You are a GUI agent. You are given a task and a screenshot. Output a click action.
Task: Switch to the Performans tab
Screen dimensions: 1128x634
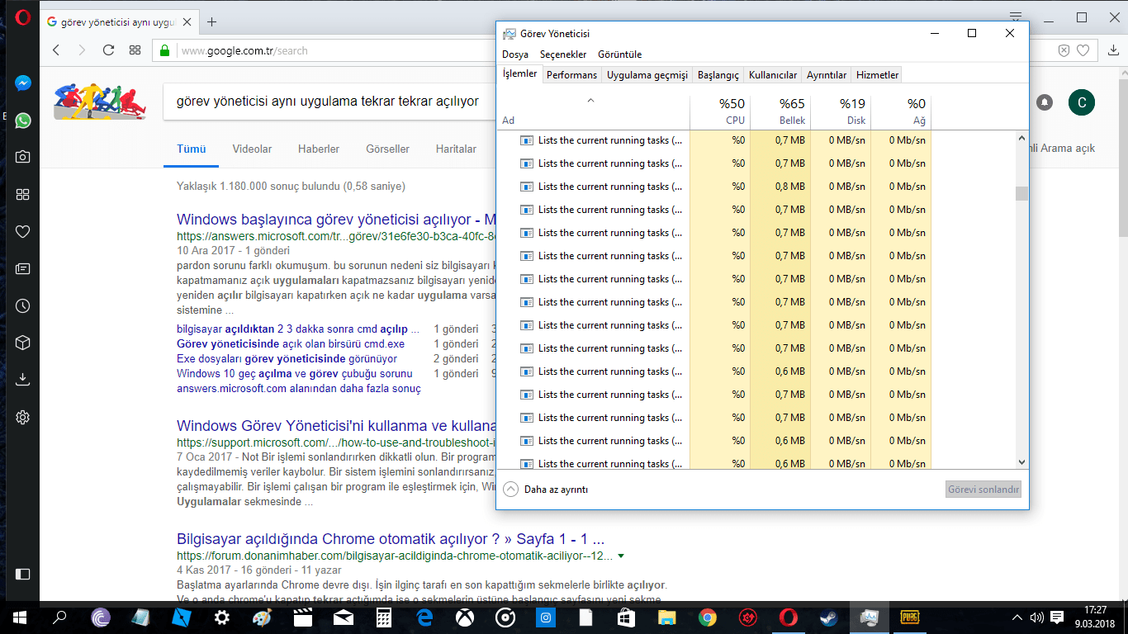click(572, 75)
